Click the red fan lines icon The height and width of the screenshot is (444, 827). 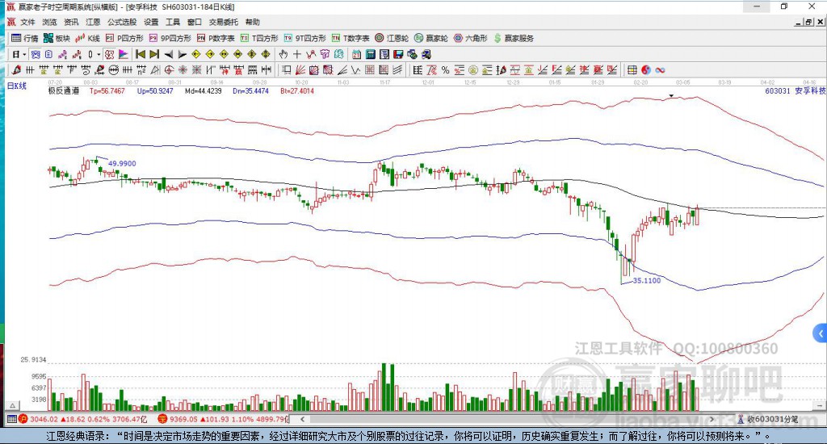coord(300,70)
